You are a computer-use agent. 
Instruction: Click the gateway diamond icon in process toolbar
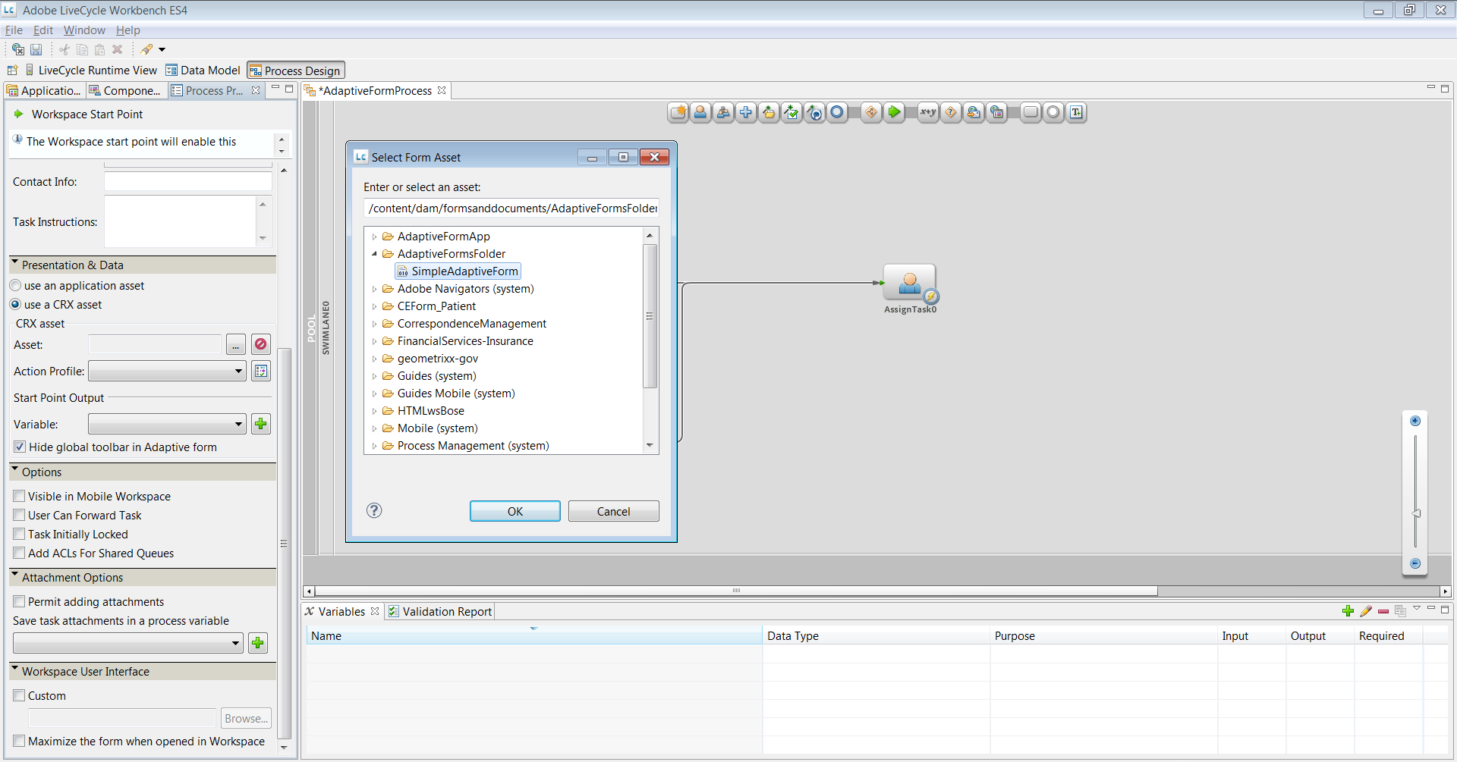(x=871, y=112)
